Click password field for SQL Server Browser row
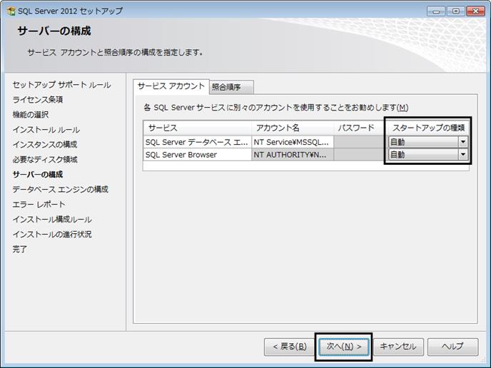This screenshot has width=491, height=368. point(359,154)
